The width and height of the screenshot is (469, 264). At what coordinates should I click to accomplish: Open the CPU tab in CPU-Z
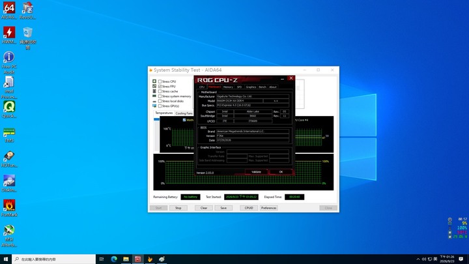202,87
